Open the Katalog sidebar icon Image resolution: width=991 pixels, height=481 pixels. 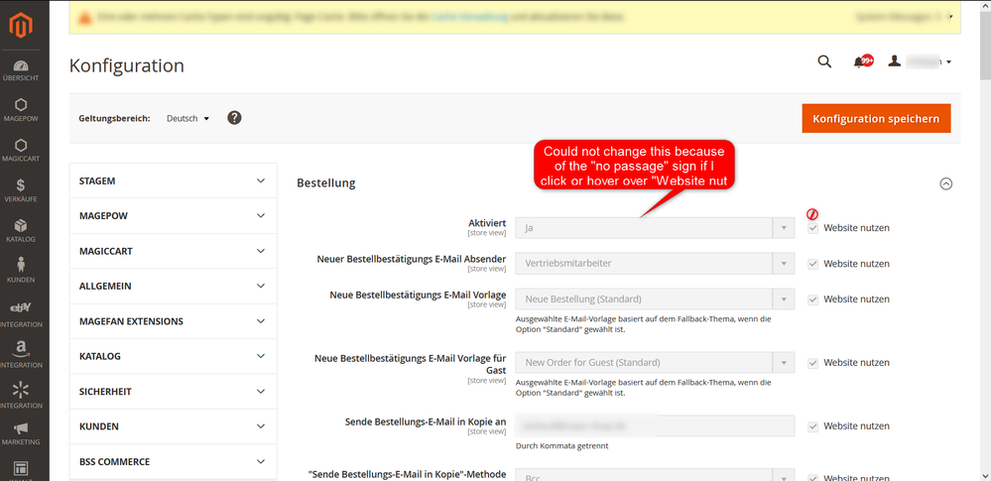click(21, 229)
